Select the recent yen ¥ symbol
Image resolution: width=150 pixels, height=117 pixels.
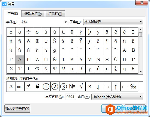point(37,87)
